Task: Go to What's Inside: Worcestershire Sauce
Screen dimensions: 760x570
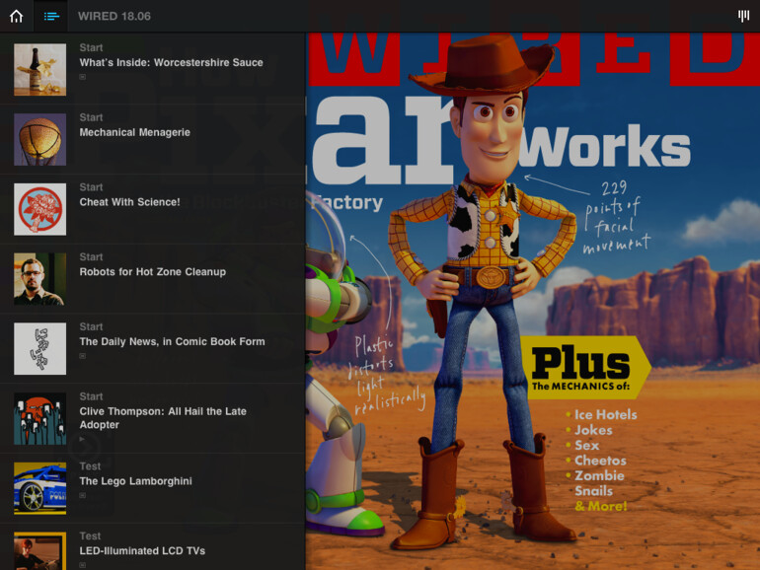Action: 171,62
